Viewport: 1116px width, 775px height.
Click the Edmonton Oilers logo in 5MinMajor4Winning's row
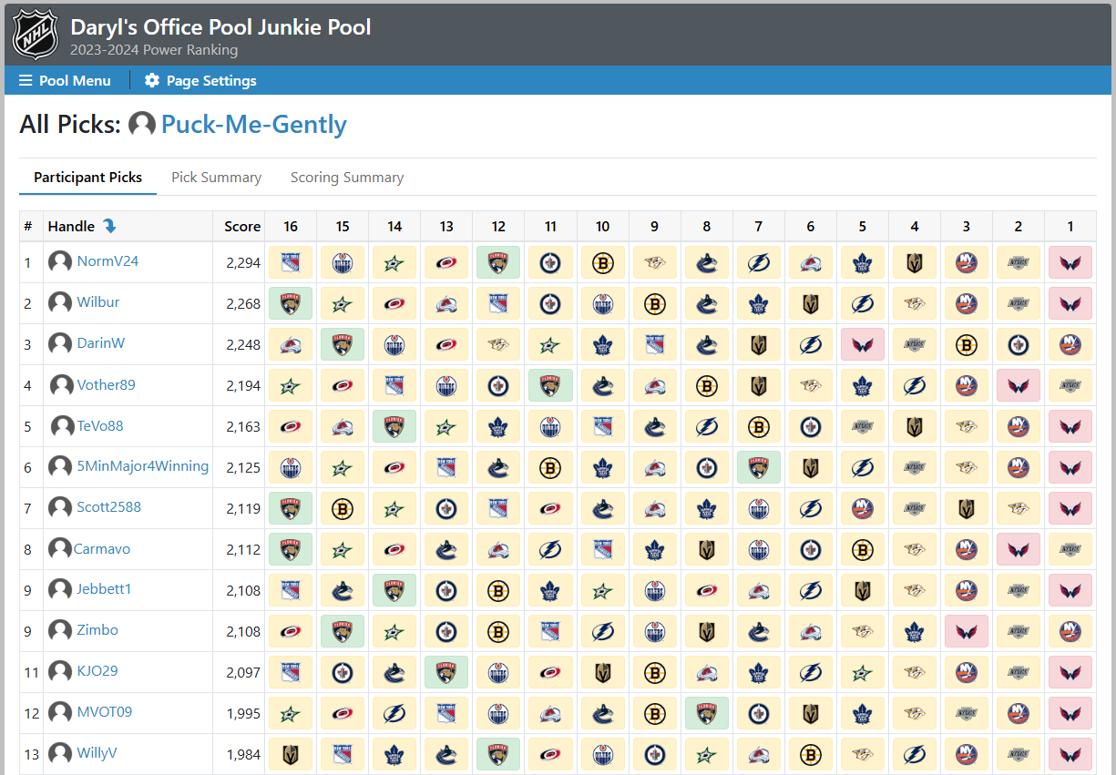pyautogui.click(x=291, y=467)
